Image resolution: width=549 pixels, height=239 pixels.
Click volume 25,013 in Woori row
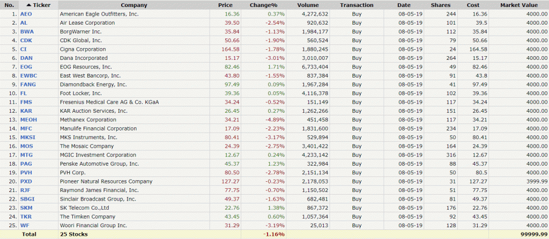[x=319, y=226]
